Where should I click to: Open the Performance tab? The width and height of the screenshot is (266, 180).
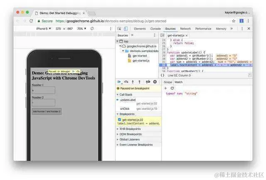coord(203,29)
